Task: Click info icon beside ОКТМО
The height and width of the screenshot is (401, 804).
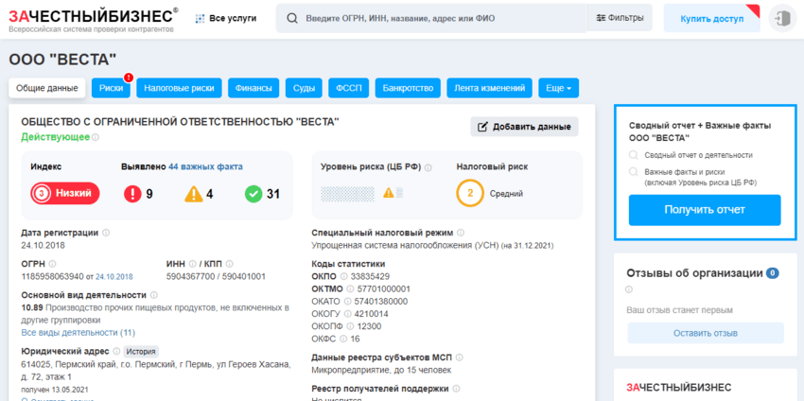Action: [x=351, y=289]
